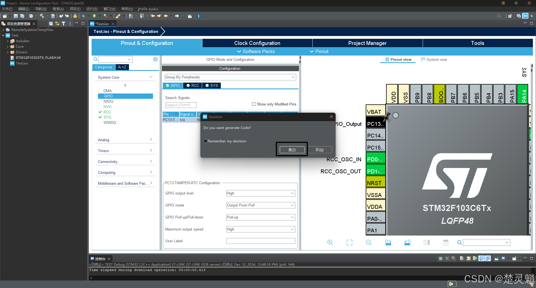This screenshot has width=536, height=288.
Task: Open the GPIO output level dropdown
Action: point(261,193)
